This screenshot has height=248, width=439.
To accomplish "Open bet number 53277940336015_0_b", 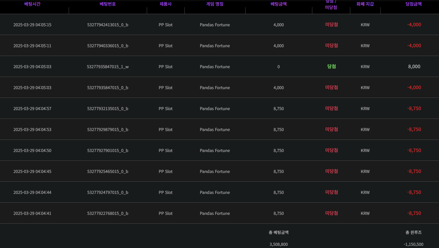I will coord(108,46).
